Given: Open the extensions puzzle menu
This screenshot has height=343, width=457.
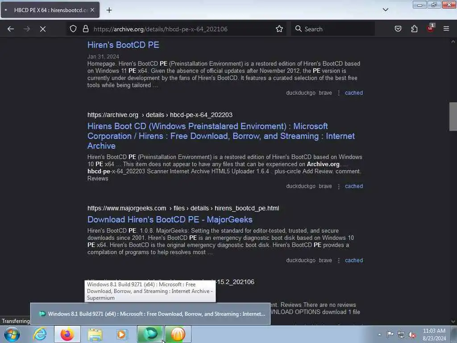Looking at the screenshot, I should click(414, 29).
